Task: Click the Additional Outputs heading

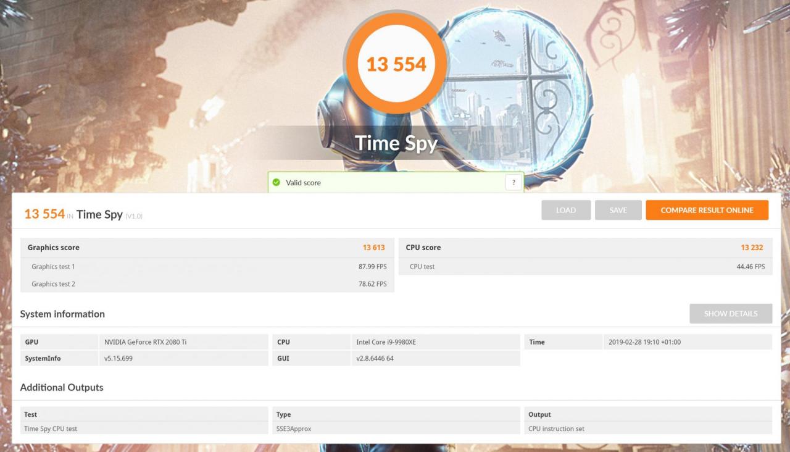Action: tap(62, 387)
